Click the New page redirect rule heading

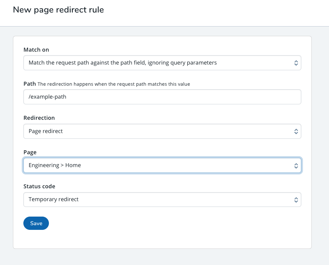(x=58, y=10)
